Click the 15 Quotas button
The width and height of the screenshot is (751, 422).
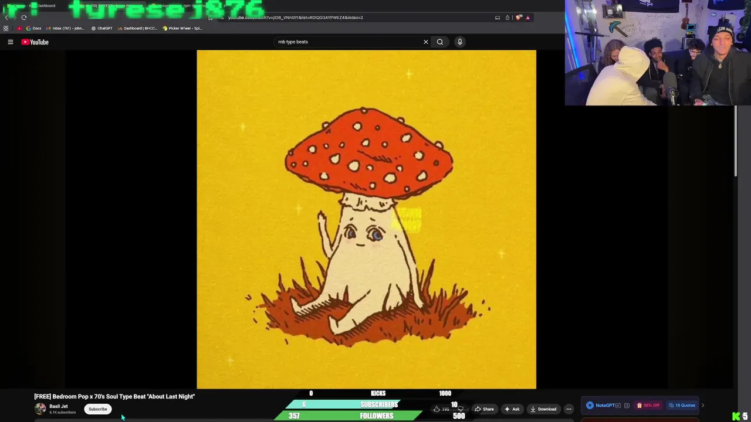point(682,405)
